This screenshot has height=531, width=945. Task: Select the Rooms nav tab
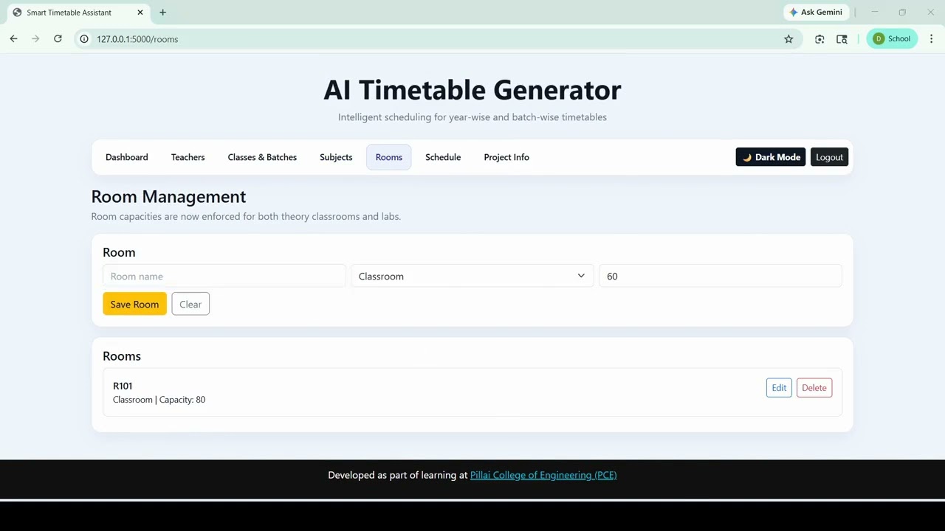click(x=389, y=157)
